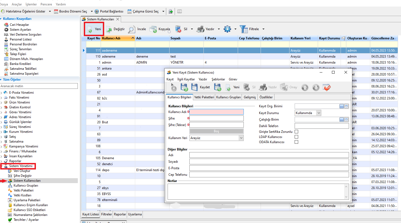Click the Değiştir button

point(115,29)
